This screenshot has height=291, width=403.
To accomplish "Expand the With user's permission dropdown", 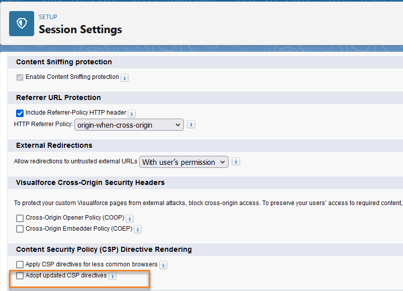I will pyautogui.click(x=184, y=162).
